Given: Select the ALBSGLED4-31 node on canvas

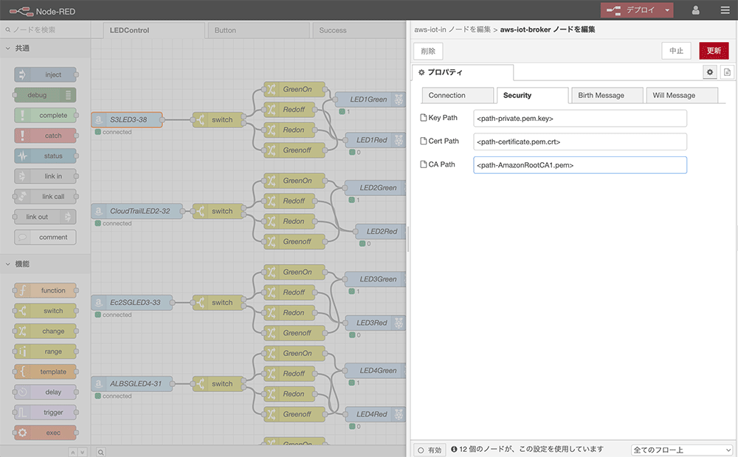Looking at the screenshot, I should [132, 383].
